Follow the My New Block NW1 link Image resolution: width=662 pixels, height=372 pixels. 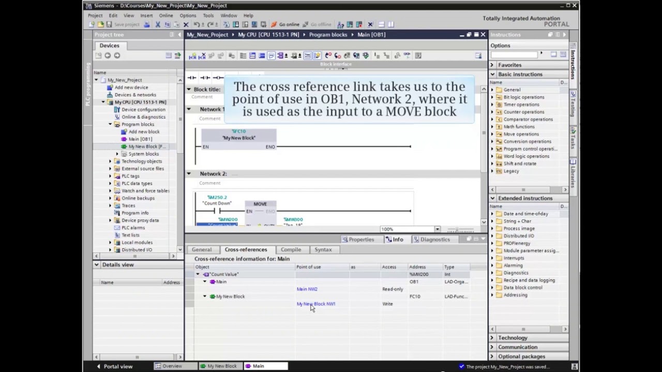coord(316,304)
